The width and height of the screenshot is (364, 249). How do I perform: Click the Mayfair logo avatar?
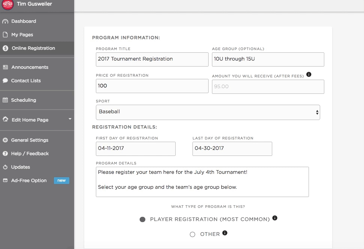[7, 4]
